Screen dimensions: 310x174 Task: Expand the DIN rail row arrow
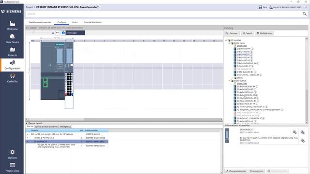(x=28, y=134)
